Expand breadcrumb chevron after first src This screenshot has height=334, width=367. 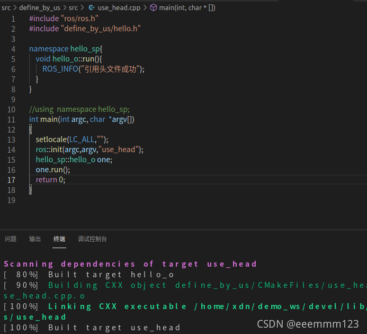pyautogui.click(x=15, y=8)
